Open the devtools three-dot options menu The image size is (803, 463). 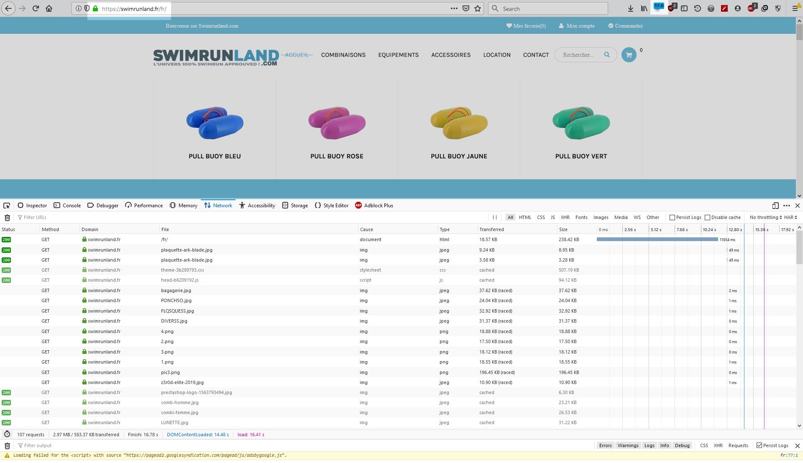[787, 206]
